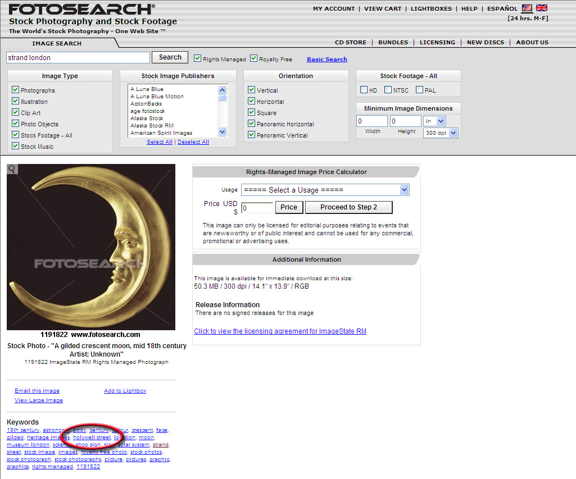The width and height of the screenshot is (576, 479).
Task: Click the museum london keyword link
Action: [28, 445]
